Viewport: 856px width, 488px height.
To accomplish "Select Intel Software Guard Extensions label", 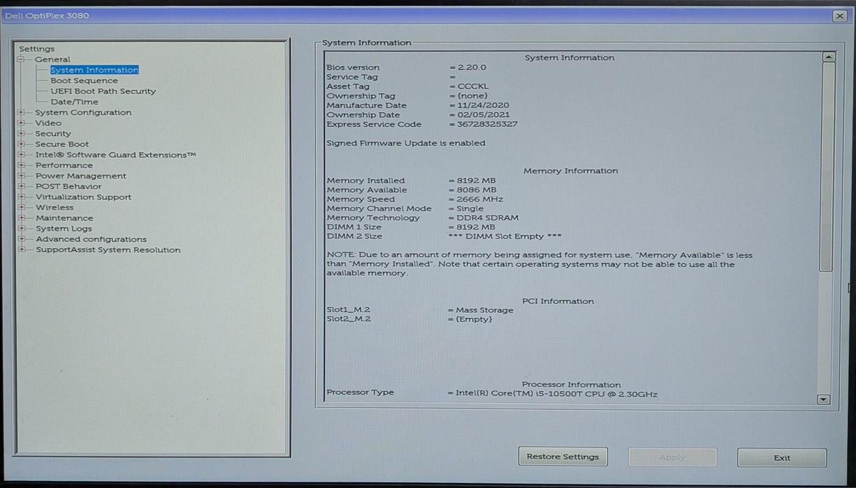I will [116, 155].
